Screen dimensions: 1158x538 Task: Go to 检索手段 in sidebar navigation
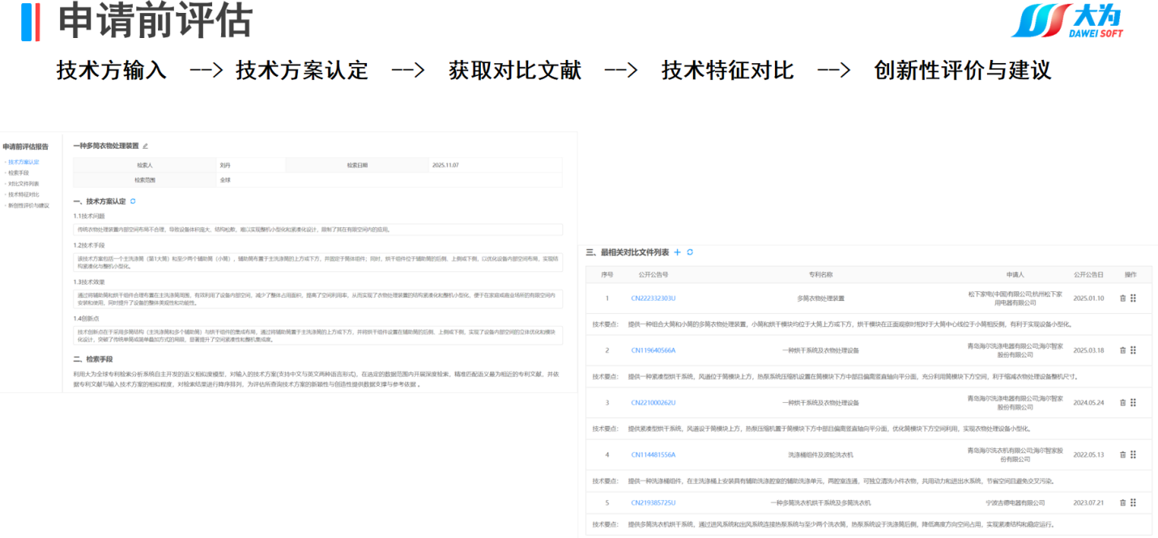(x=19, y=173)
